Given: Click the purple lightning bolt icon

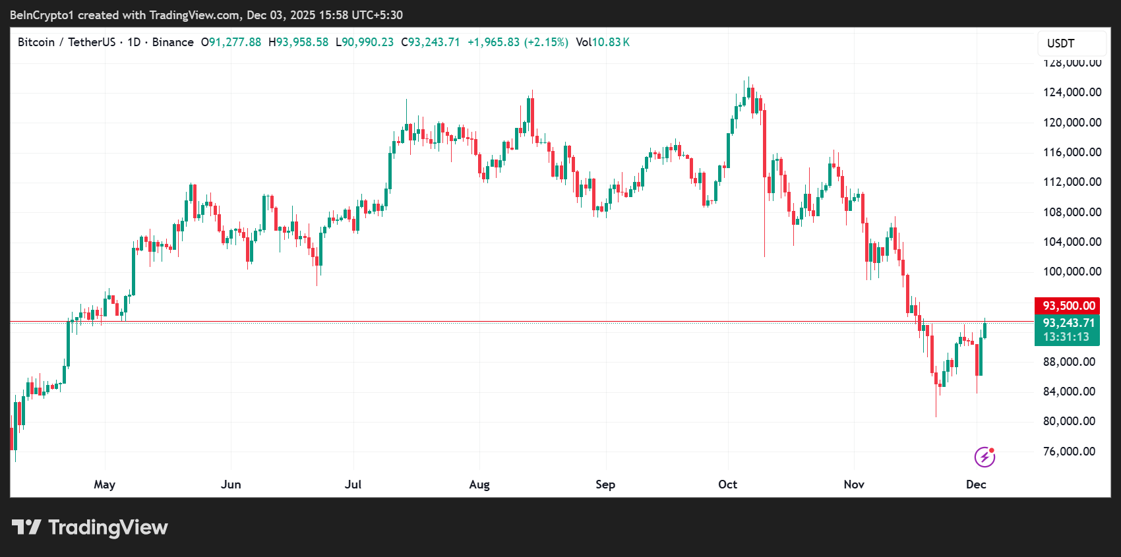Looking at the screenshot, I should (985, 457).
